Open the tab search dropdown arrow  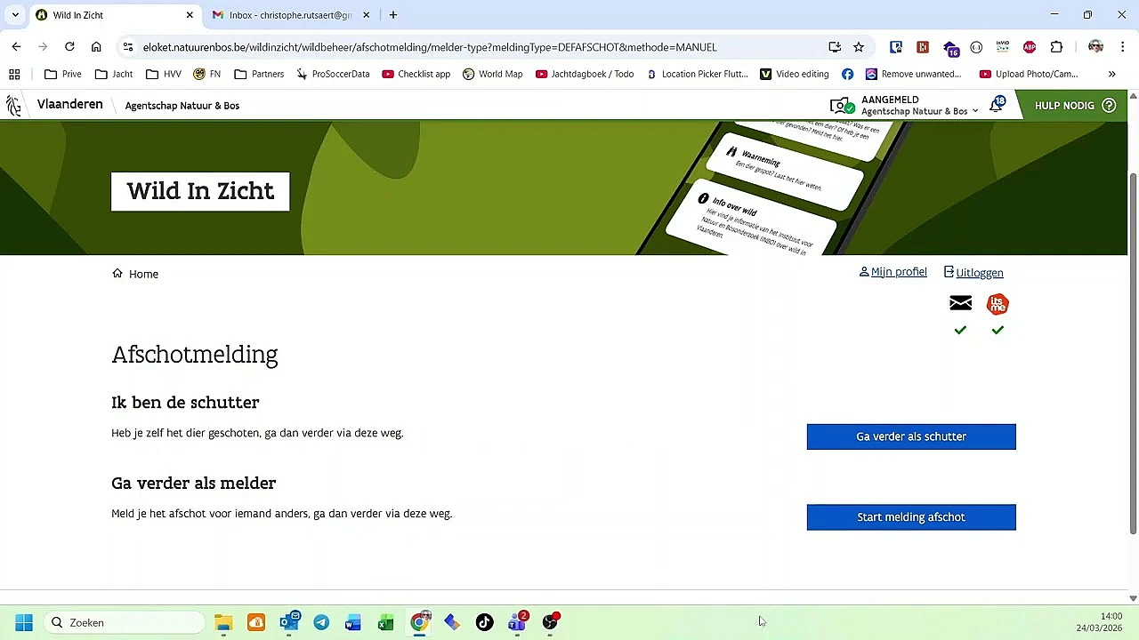[x=15, y=15]
